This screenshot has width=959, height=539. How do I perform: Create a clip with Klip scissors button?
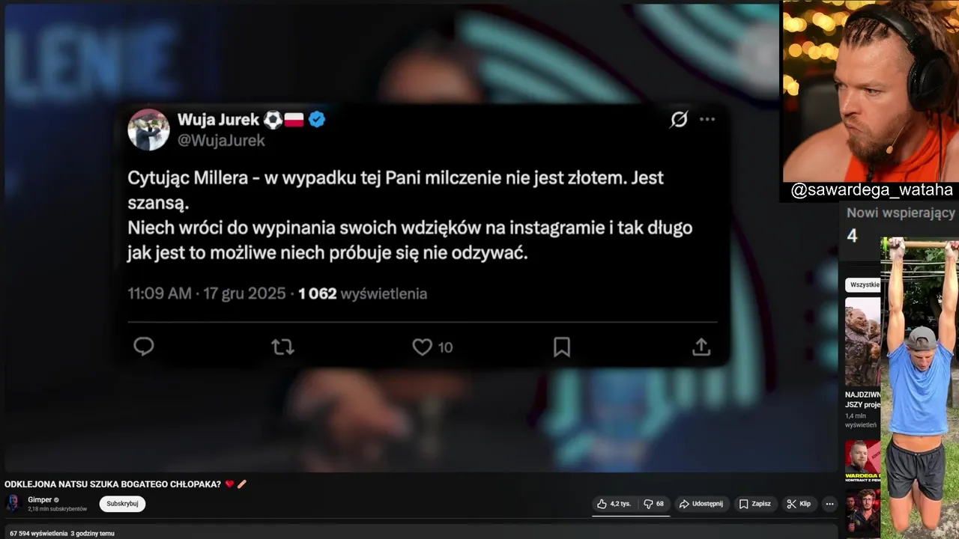coord(799,504)
